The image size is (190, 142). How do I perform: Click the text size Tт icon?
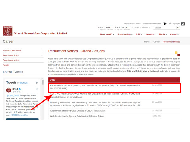(x=165, y=24)
